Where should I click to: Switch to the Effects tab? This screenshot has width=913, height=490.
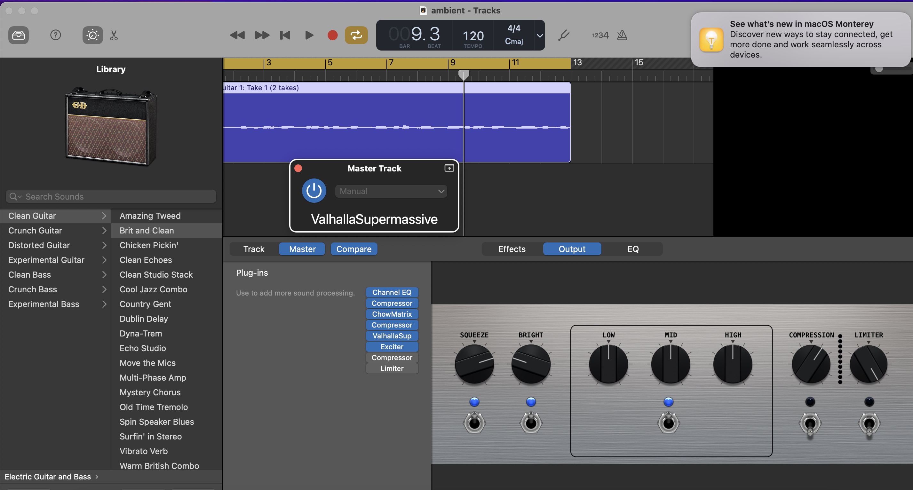point(512,249)
